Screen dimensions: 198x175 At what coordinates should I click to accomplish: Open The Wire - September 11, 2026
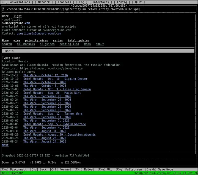click(47, 117)
